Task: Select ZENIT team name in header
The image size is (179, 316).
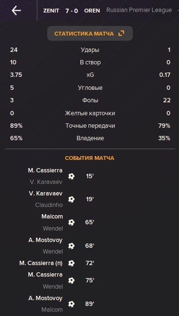Action: tap(51, 11)
